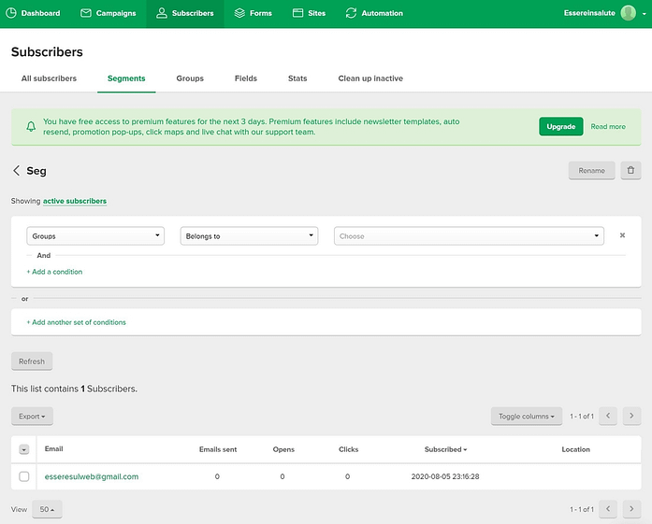This screenshot has height=524, width=652.
Task: Click the trash delete segment icon
Action: (x=630, y=170)
